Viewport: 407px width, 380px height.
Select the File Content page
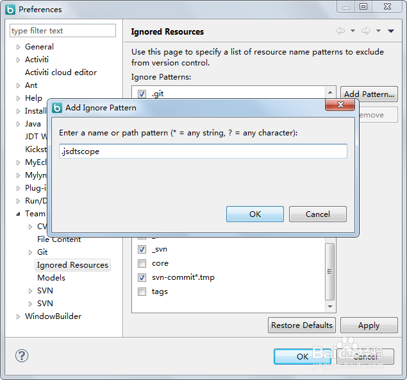(x=59, y=239)
